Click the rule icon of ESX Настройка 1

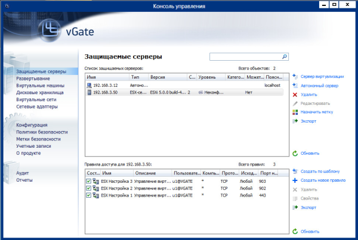96,195
